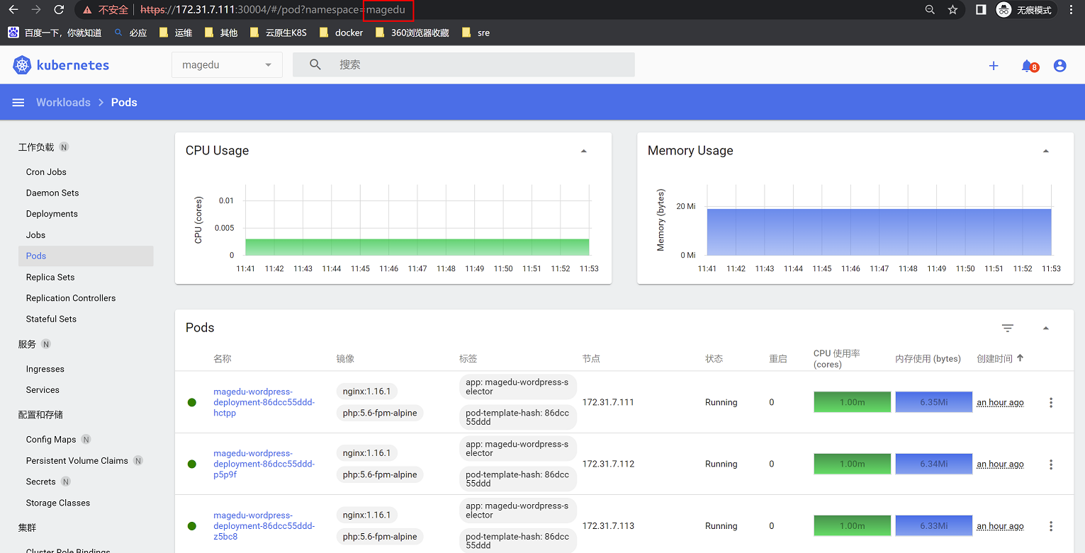Open Config Maps in the sidebar

click(51, 440)
